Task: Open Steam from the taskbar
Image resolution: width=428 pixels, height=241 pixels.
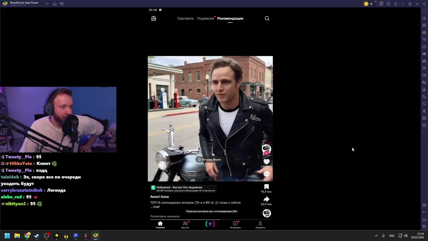Action: pyautogui.click(x=37, y=236)
